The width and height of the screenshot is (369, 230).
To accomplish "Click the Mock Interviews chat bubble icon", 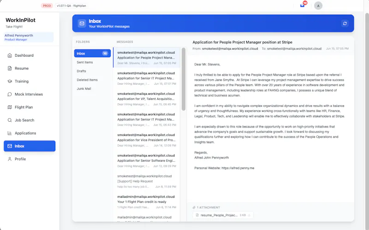I will pos(10,94).
